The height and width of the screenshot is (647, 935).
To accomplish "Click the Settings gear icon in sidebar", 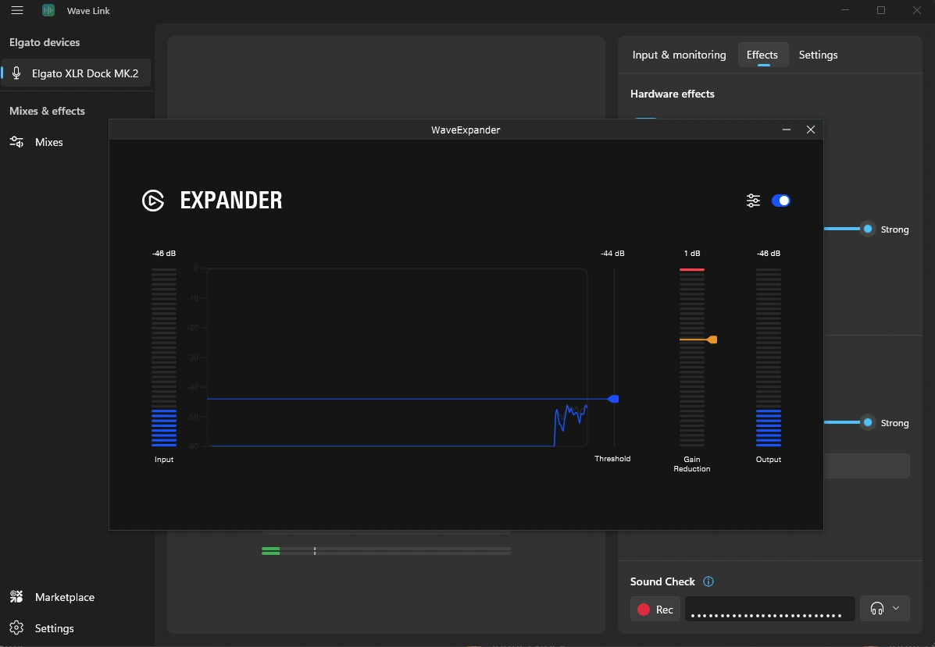I will coord(16,628).
